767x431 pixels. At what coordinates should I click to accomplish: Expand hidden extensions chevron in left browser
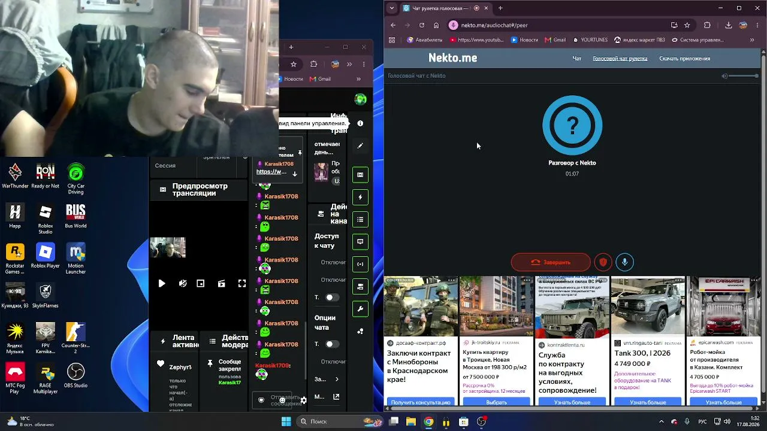tap(349, 64)
